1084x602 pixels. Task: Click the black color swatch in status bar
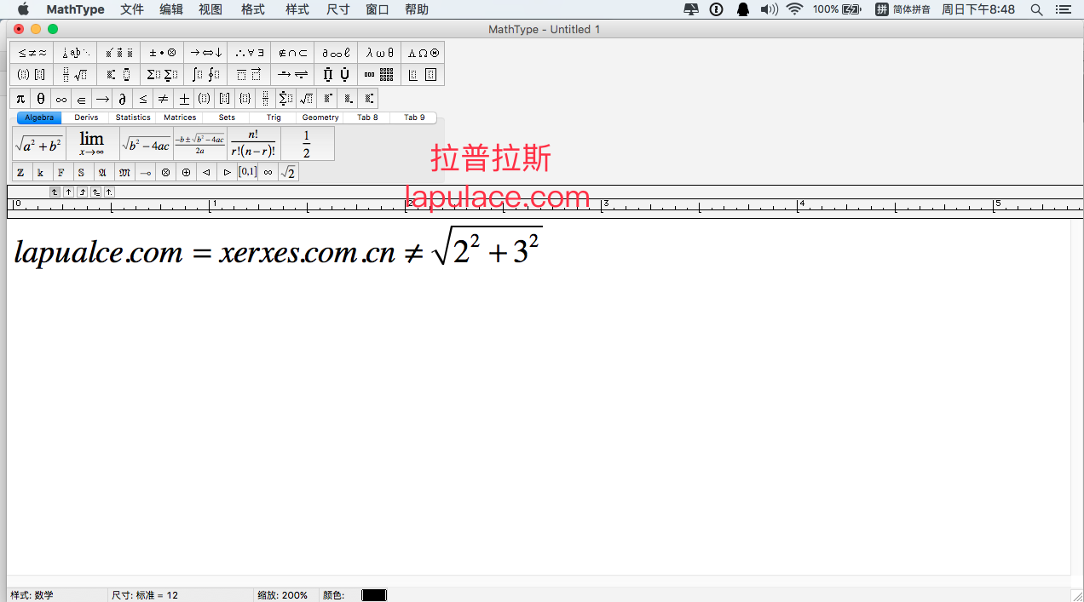373,595
